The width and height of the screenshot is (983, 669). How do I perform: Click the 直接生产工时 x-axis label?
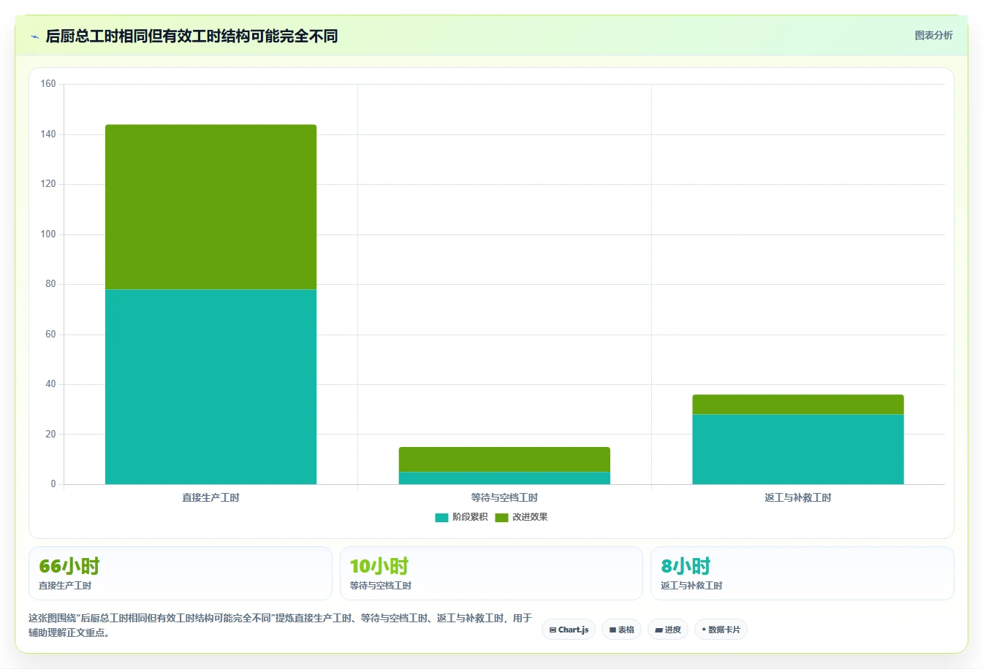(x=210, y=498)
